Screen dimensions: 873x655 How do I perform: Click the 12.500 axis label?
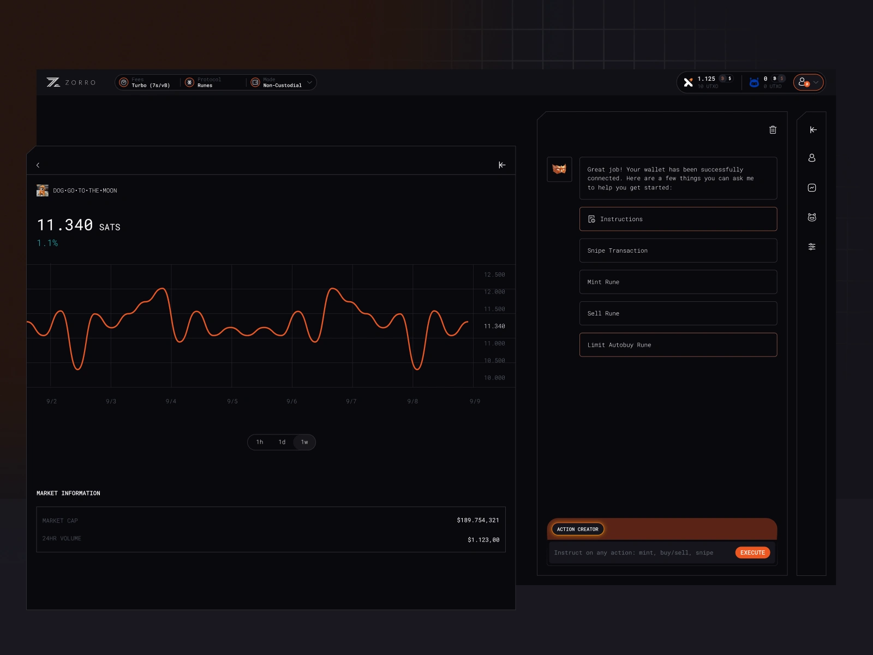[x=494, y=275]
